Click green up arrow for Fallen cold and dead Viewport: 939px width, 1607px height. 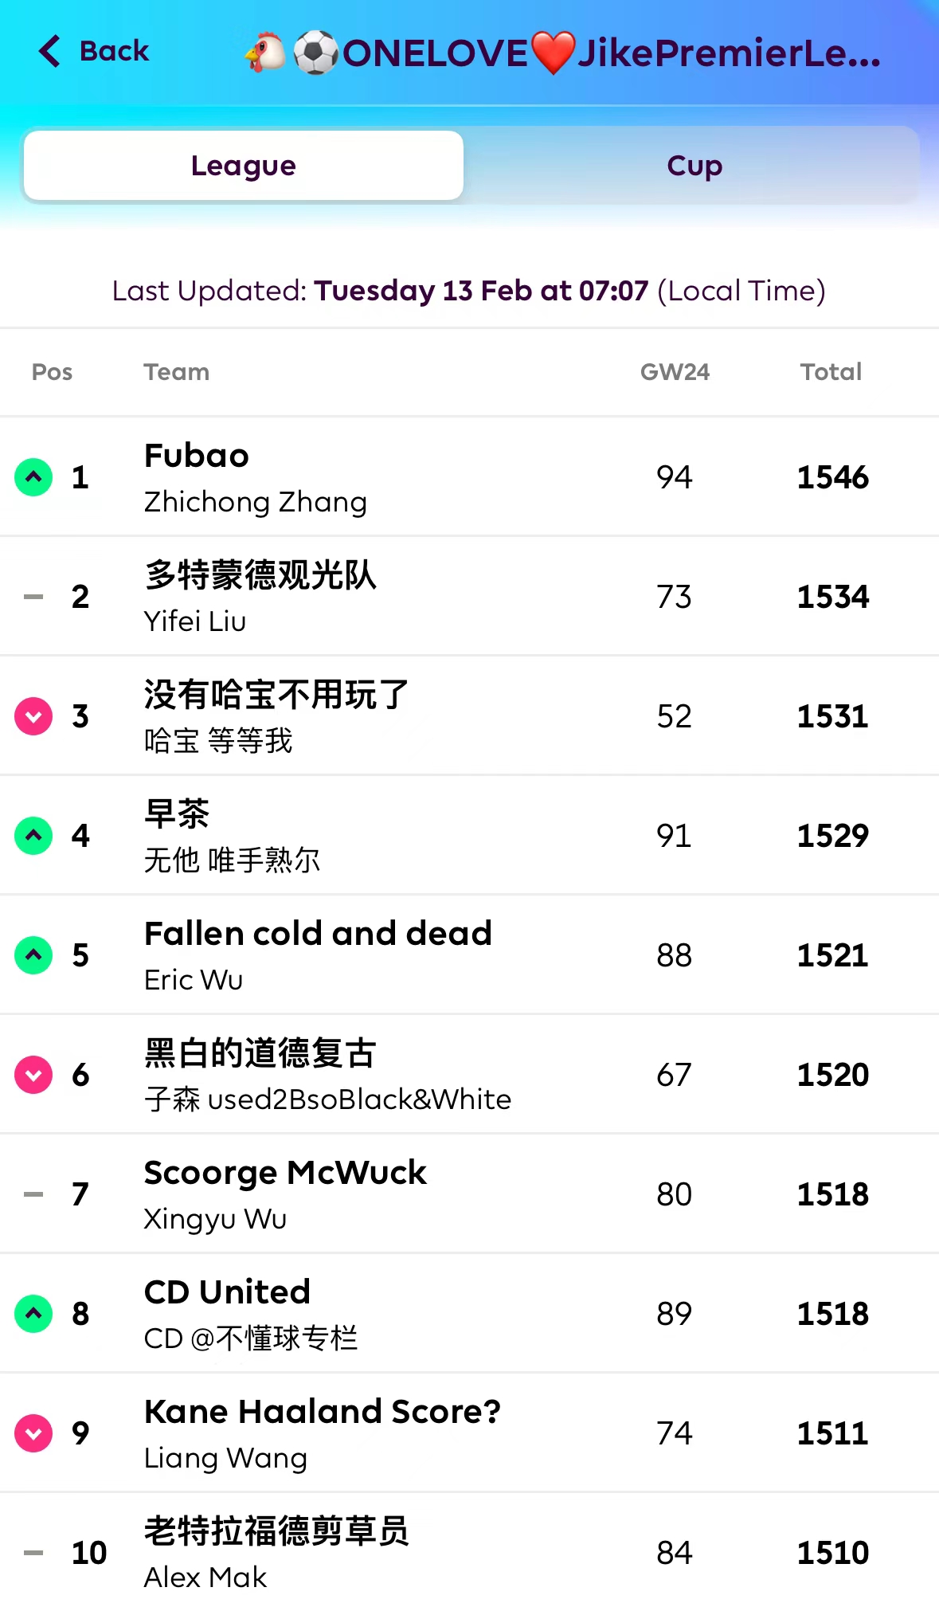(33, 955)
